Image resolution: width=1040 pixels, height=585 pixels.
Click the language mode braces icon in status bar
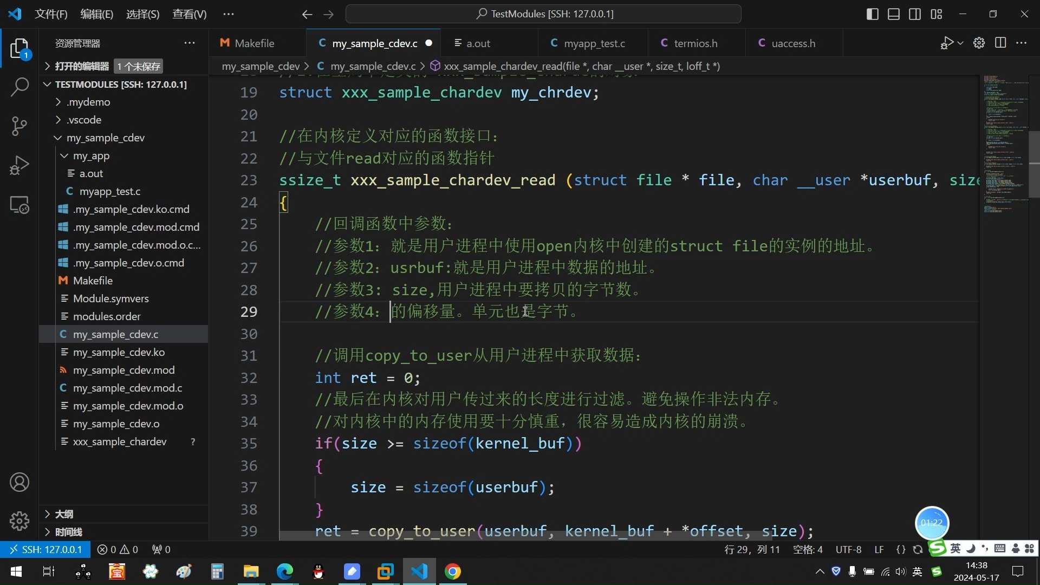coord(901,549)
